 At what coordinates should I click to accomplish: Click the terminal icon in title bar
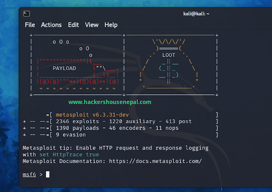click(x=26, y=14)
